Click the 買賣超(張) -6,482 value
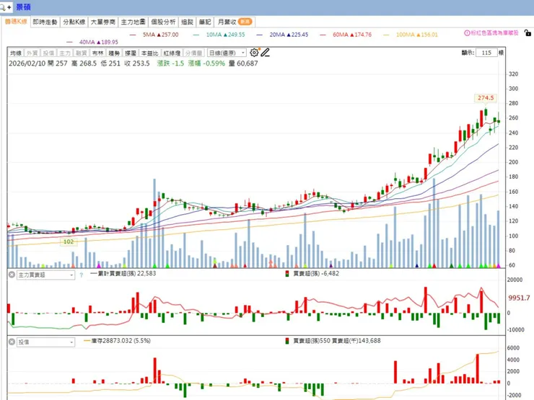Image resolution: width=534 pixels, height=400 pixels. [x=316, y=273]
